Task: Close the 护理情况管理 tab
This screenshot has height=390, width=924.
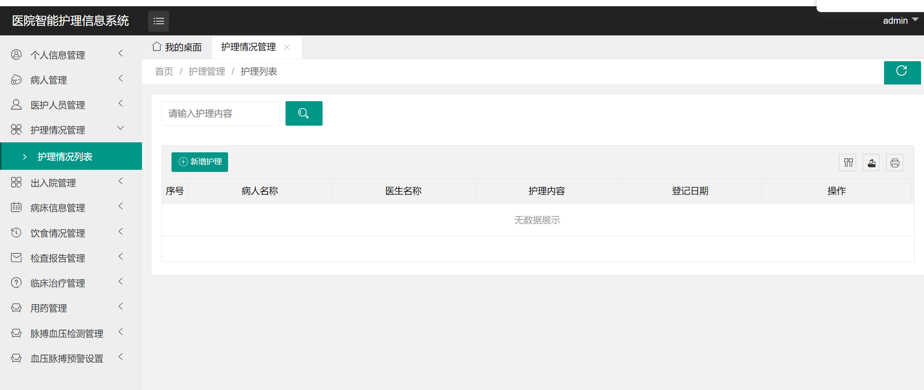Action: pos(286,47)
